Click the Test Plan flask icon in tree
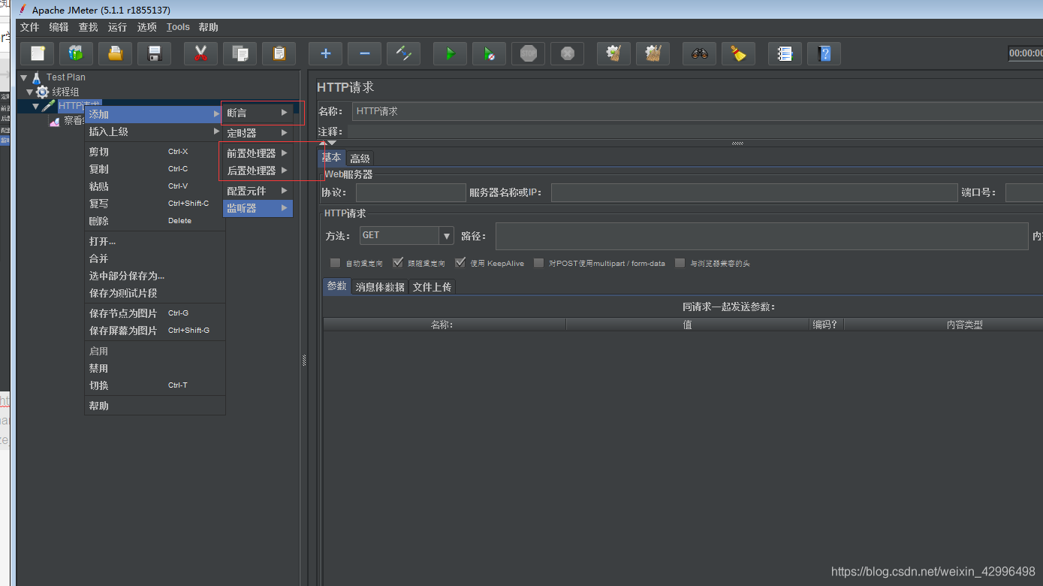This screenshot has height=586, width=1043. (36, 77)
